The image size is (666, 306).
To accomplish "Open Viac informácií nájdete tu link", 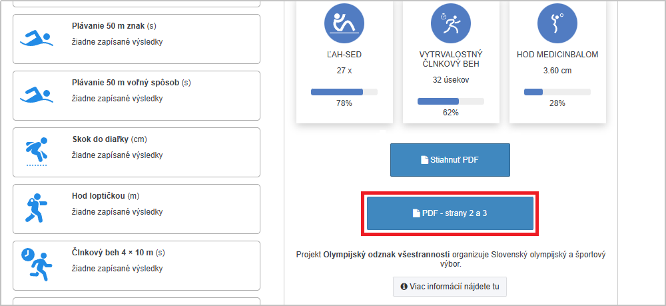I will [450, 287].
